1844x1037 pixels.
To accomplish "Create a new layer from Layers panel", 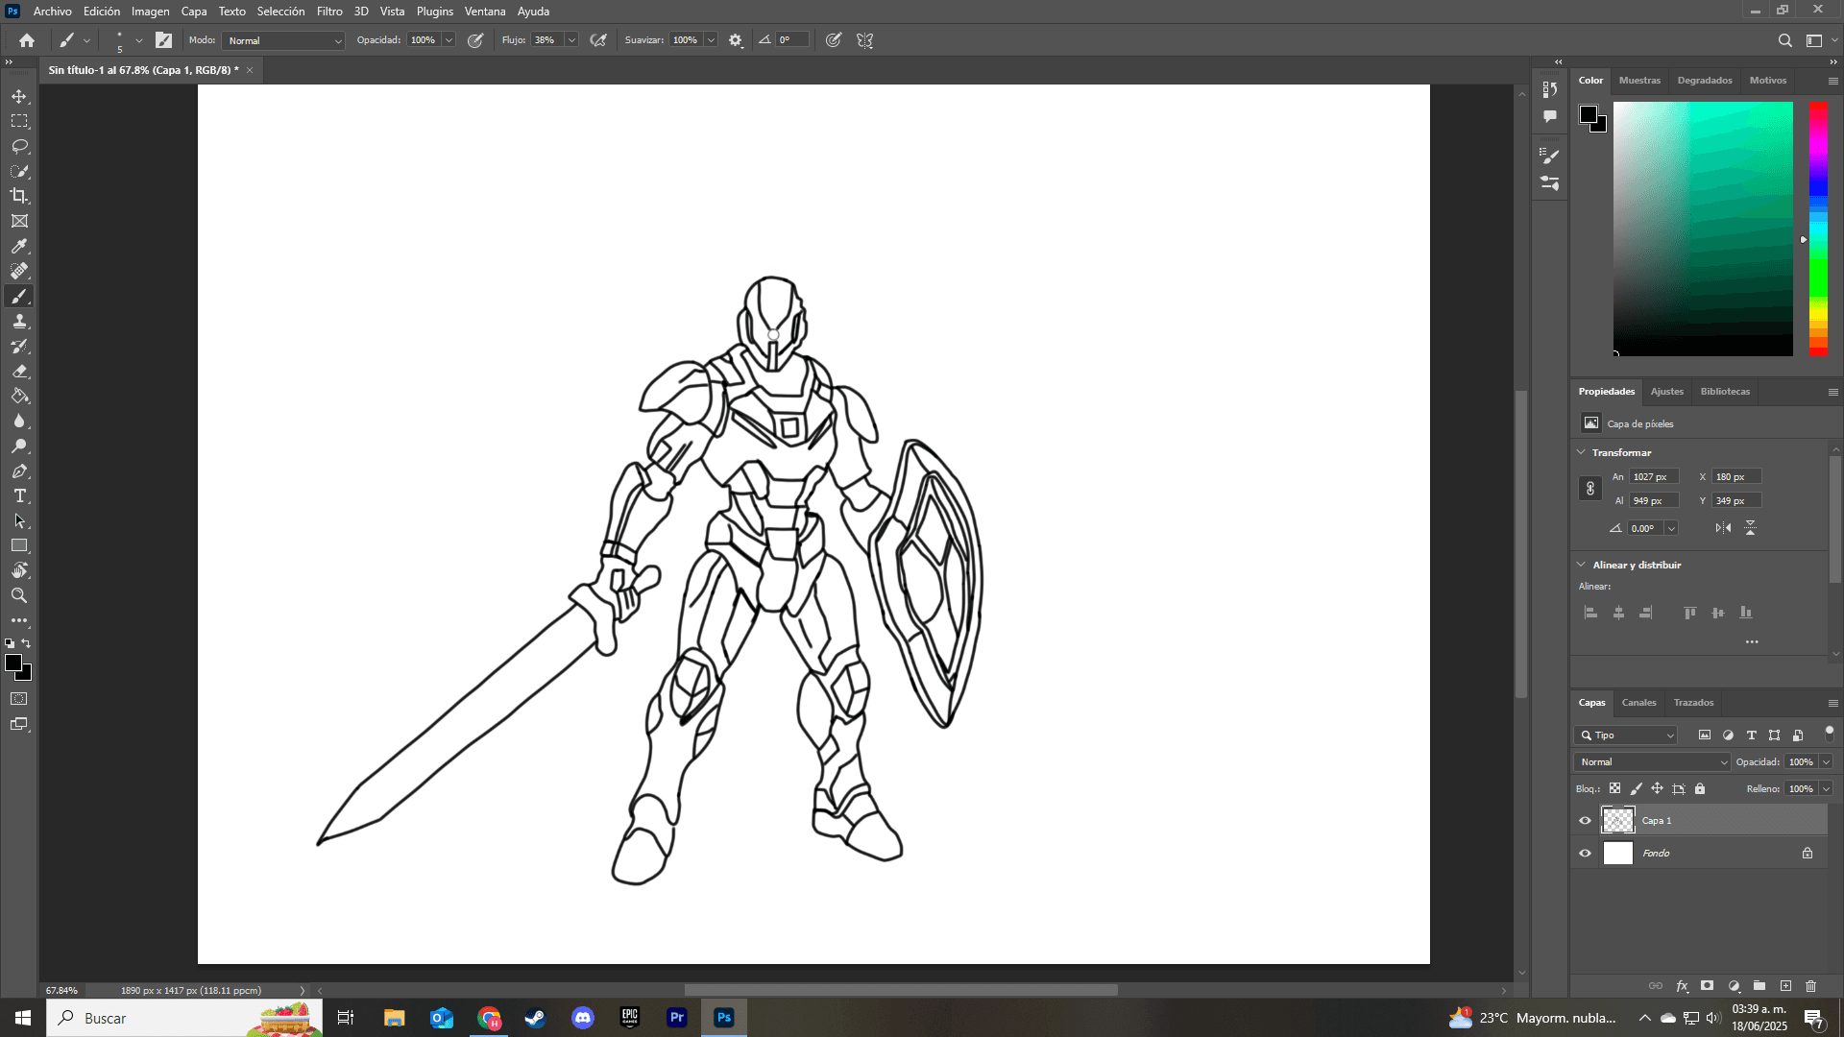I will coord(1785,986).
